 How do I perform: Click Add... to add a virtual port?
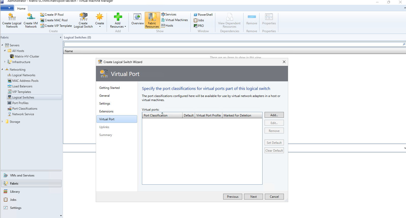tap(274, 115)
